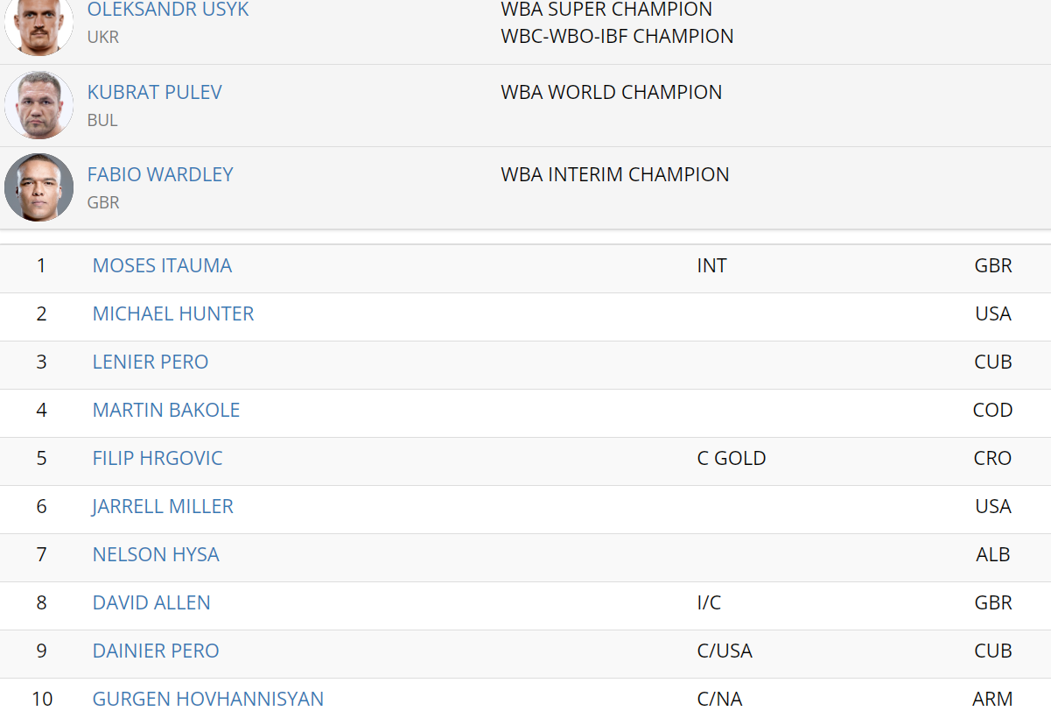This screenshot has height=718, width=1051.
Task: Click the WBA World Champion title text
Action: (611, 92)
